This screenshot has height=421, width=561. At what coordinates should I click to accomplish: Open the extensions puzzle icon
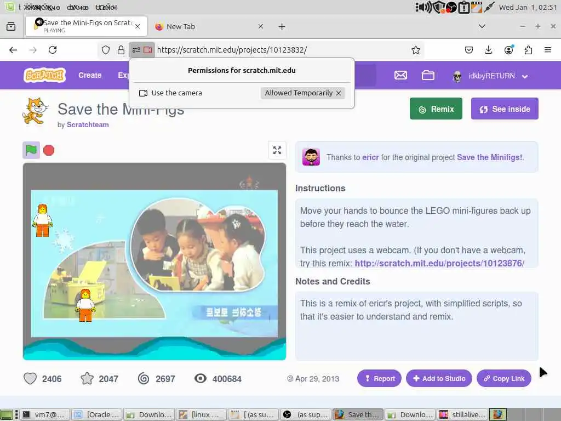(528, 50)
